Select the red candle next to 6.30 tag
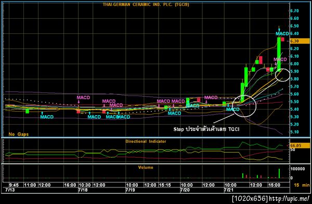The image size is (312, 204). (x=282, y=39)
